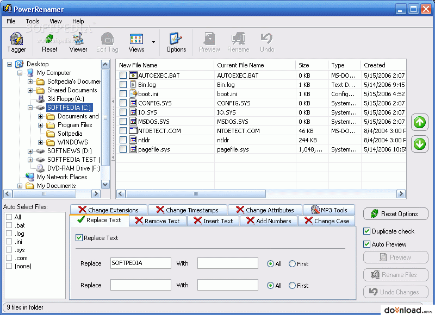Click the DVD-RAM Drive icon
435x315 pixels.
pos(40,168)
